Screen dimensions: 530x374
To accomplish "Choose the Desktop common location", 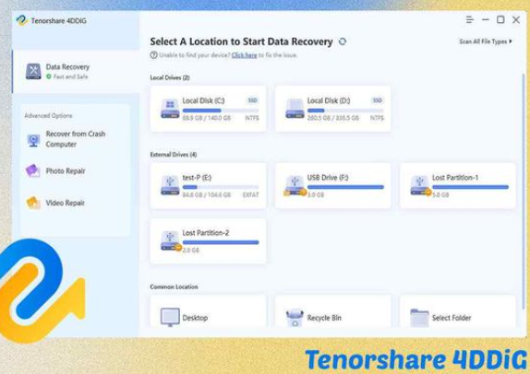I will point(209,311).
